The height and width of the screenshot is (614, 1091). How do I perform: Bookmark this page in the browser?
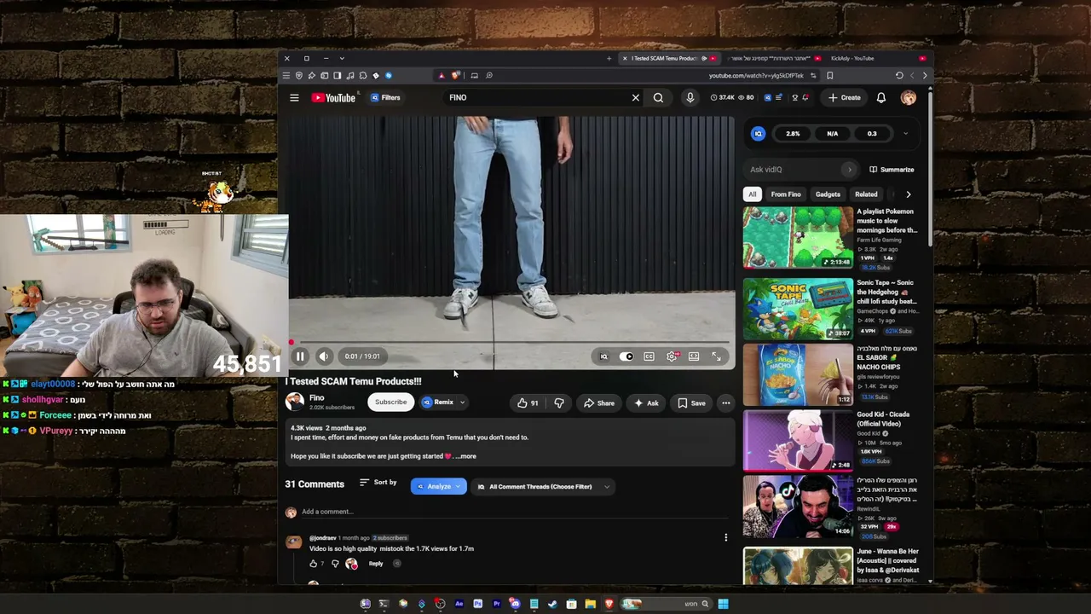829,76
